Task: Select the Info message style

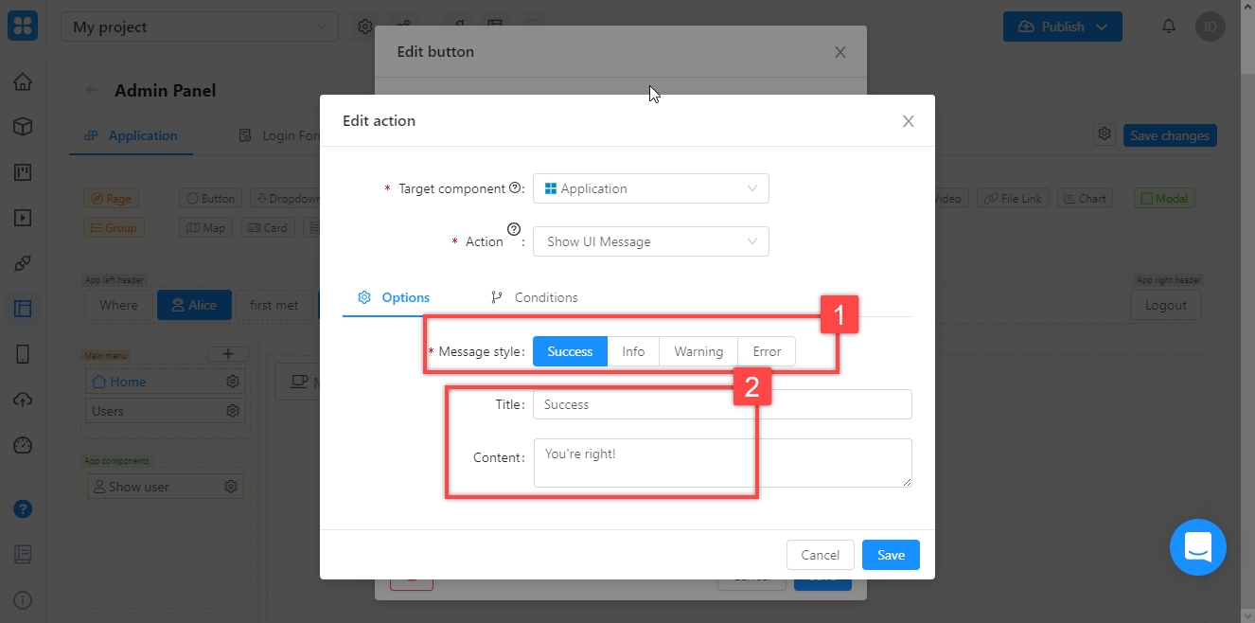Action: pos(633,351)
